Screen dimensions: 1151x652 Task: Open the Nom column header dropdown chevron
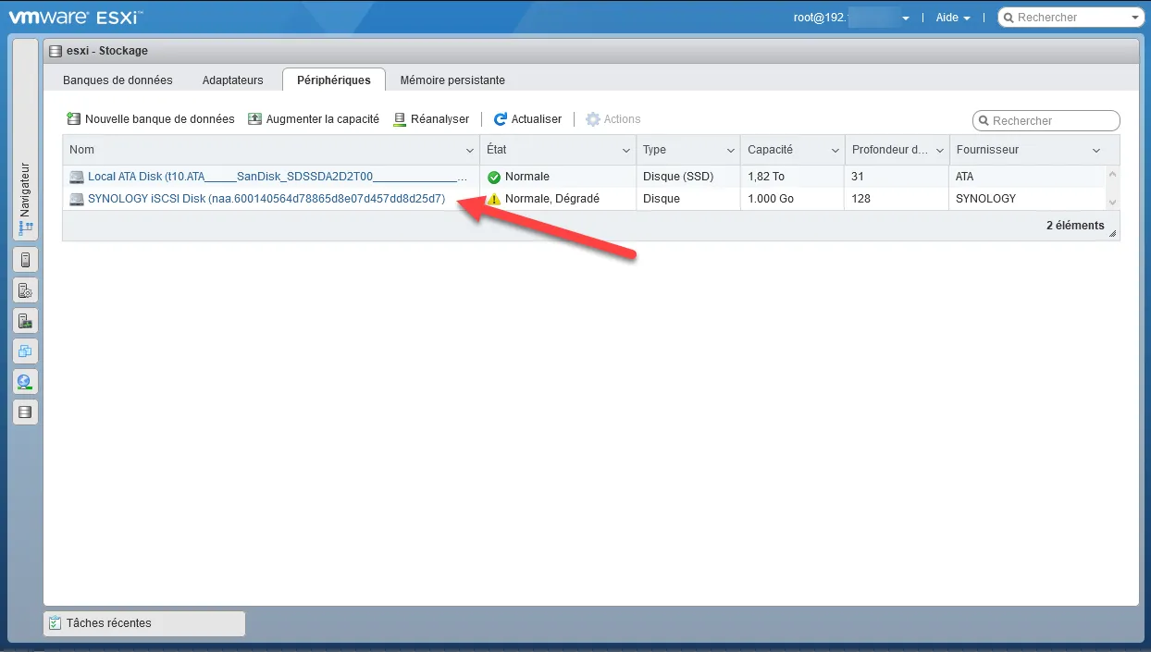[469, 151]
